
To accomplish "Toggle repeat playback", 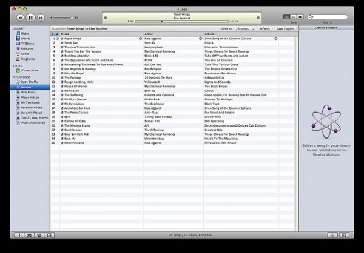I will (x=39, y=235).
